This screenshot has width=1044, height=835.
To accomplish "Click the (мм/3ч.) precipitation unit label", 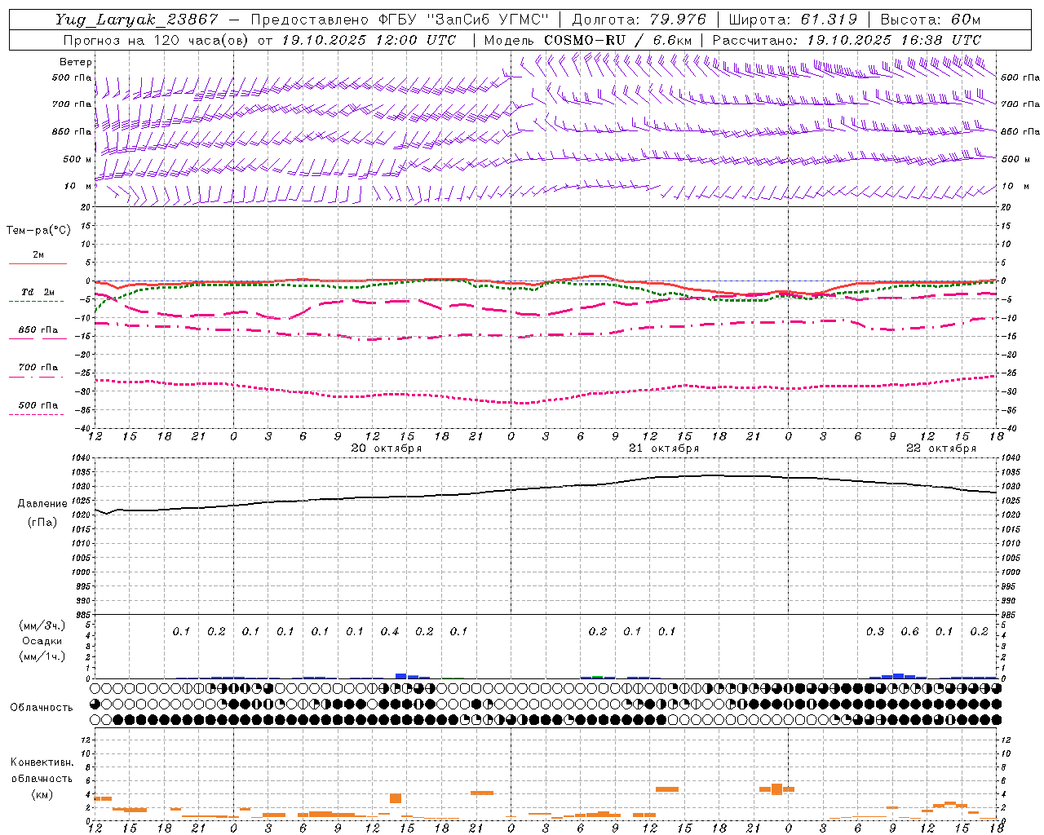I will click(x=42, y=625).
